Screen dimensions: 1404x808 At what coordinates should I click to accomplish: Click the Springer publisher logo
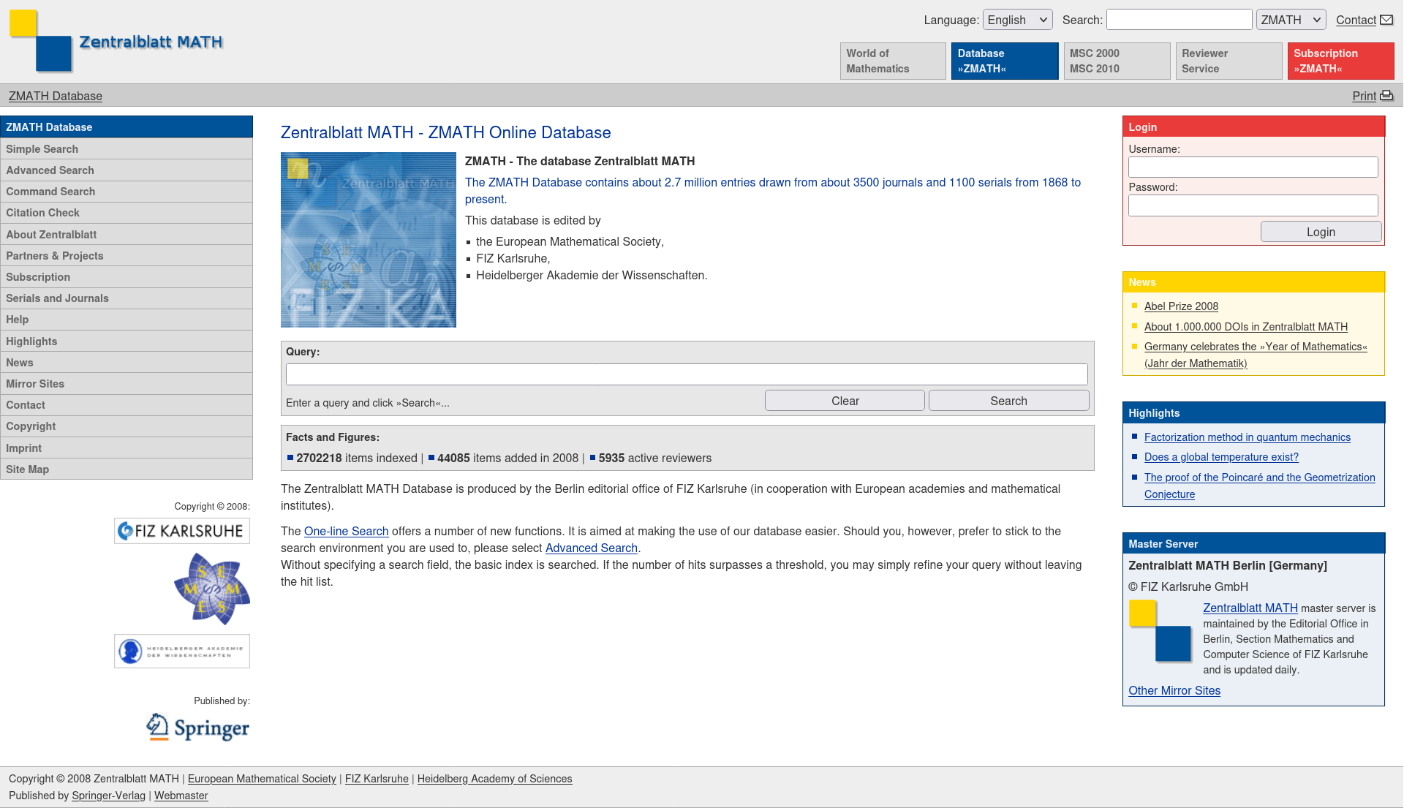[197, 728]
